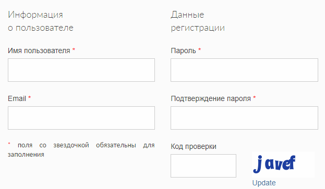Click the Код проверки label
The height and width of the screenshot is (189, 325).
tap(194, 146)
